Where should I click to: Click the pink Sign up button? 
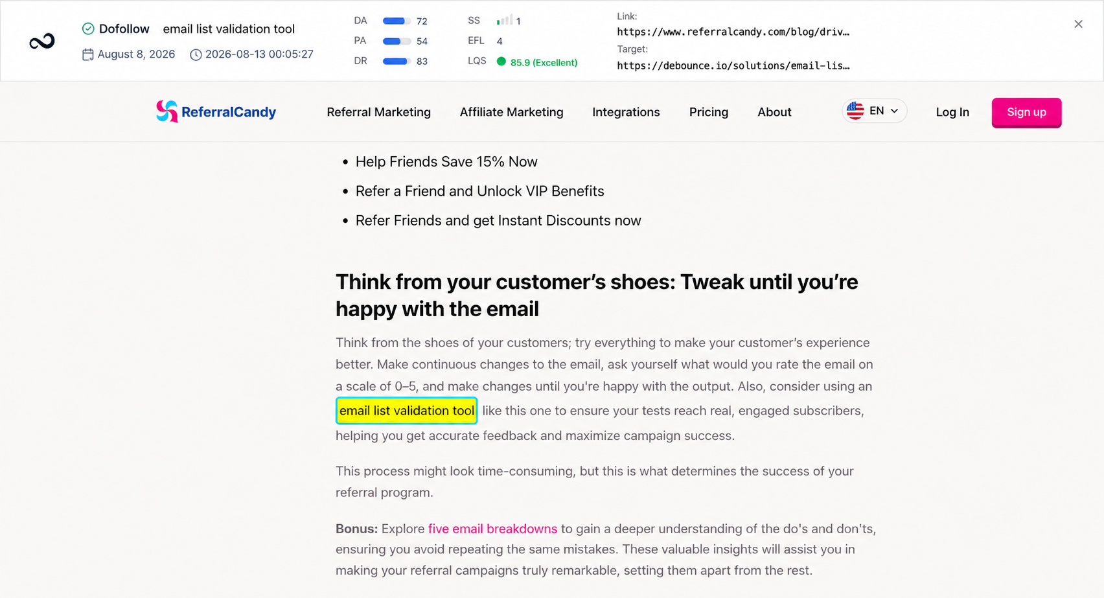coord(1026,113)
